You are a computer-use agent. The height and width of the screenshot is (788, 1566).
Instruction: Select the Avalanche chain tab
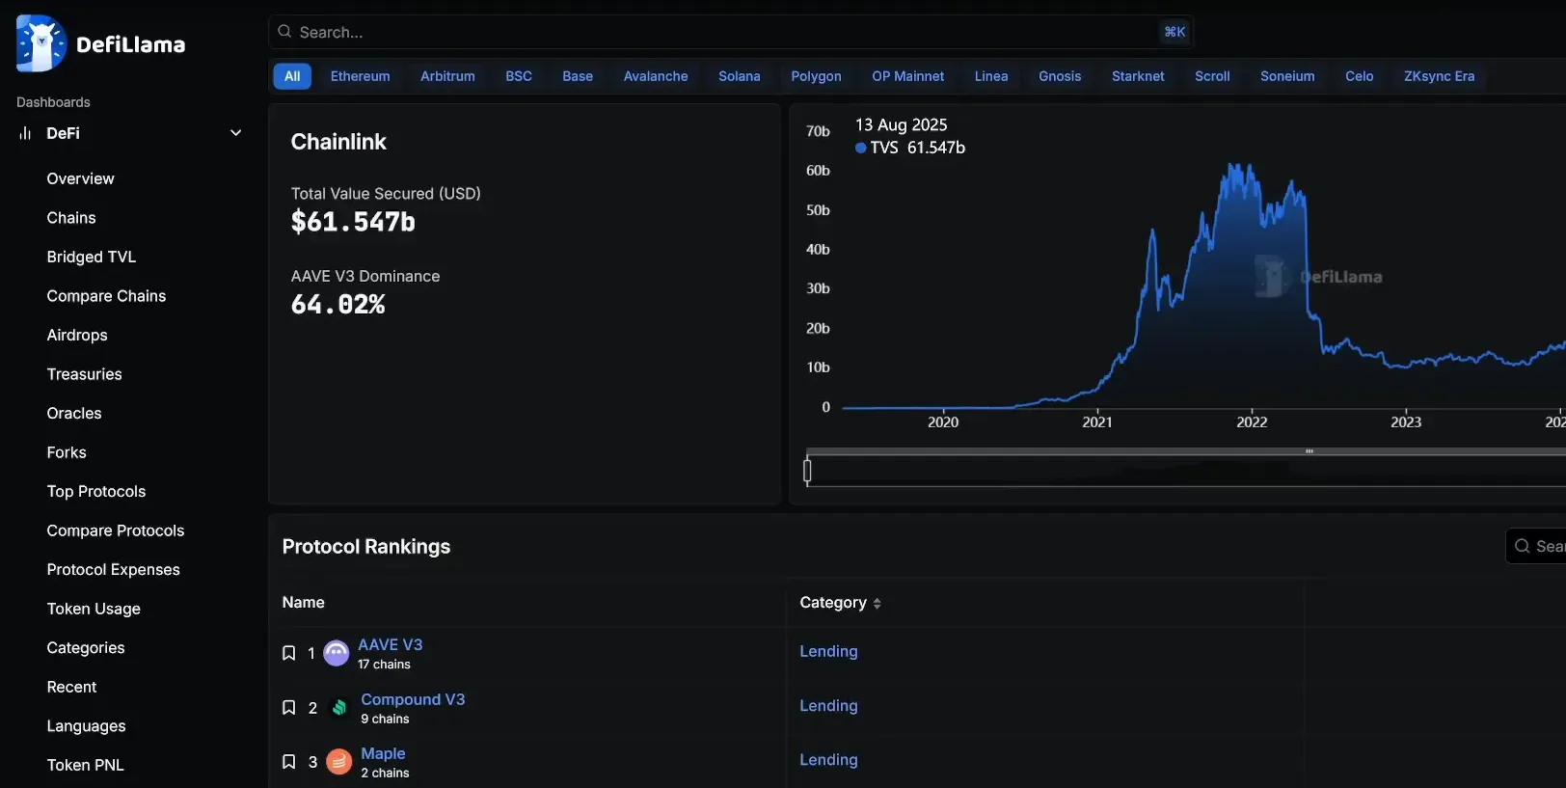point(656,76)
